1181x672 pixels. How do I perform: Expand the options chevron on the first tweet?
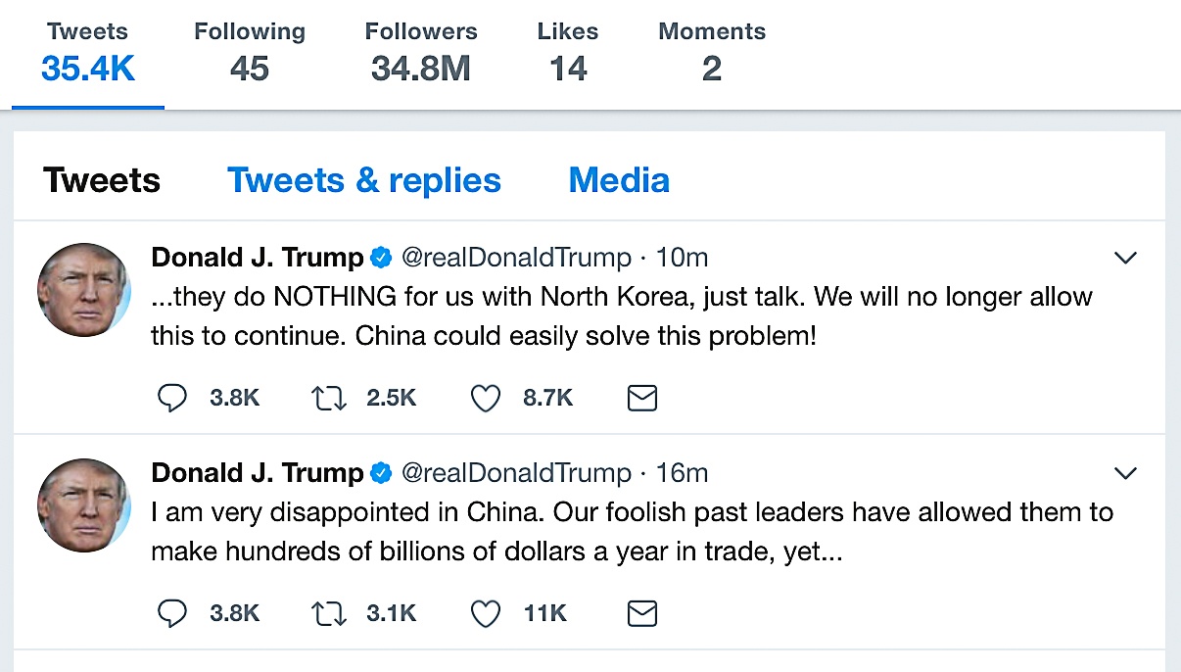click(x=1125, y=257)
